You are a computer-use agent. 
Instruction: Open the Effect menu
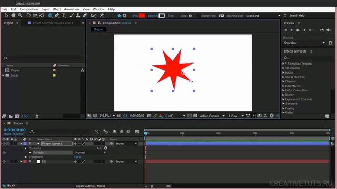[x=56, y=9]
